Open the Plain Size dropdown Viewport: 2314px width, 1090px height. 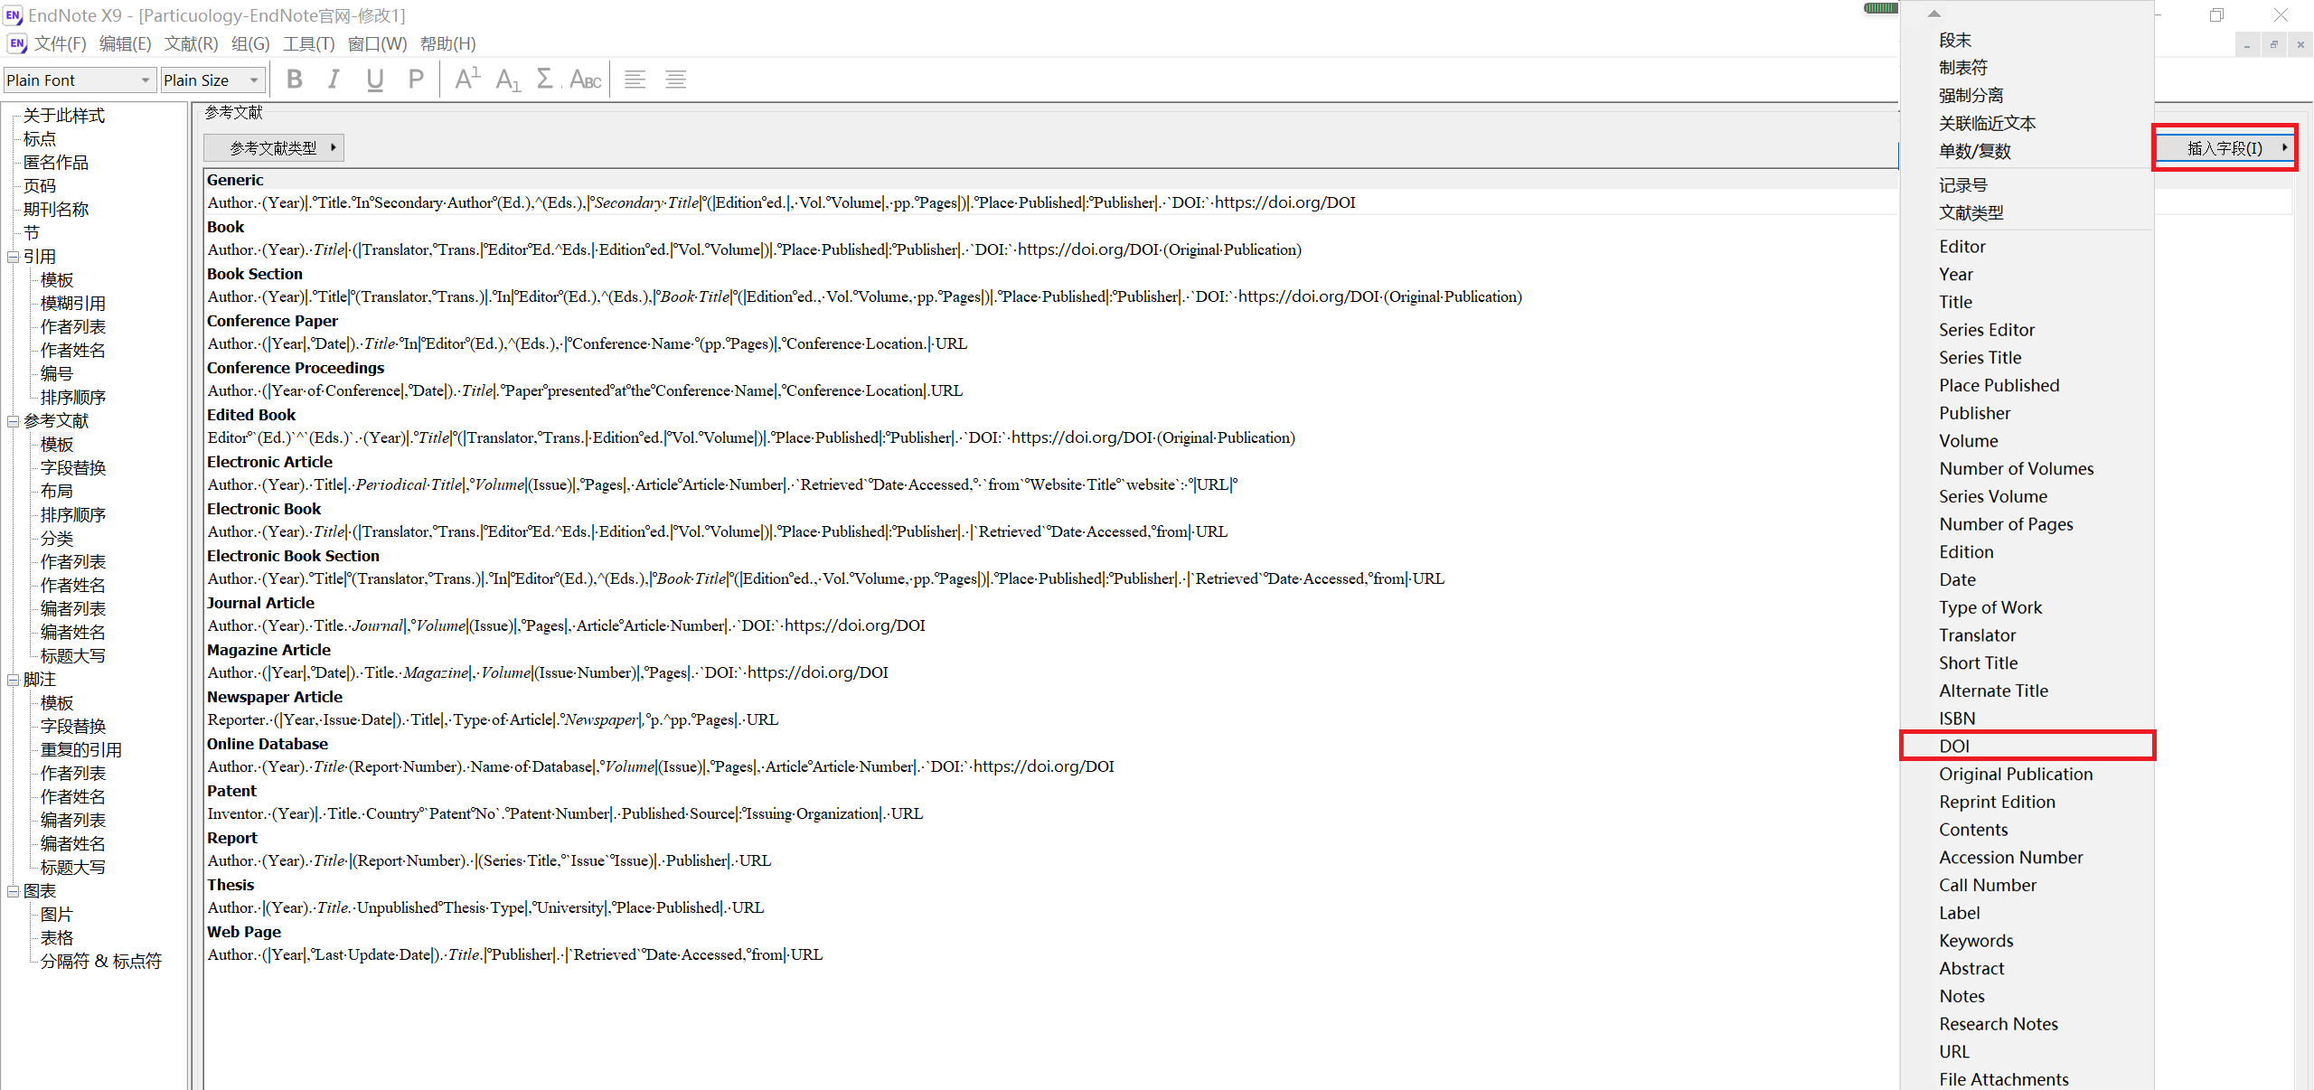pyautogui.click(x=212, y=80)
